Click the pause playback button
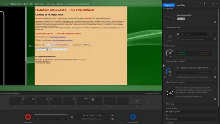This screenshot has width=220, height=124. [x=46, y=119]
